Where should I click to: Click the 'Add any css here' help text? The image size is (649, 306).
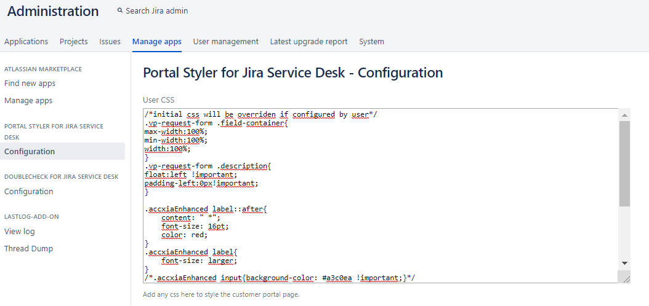coord(221,294)
